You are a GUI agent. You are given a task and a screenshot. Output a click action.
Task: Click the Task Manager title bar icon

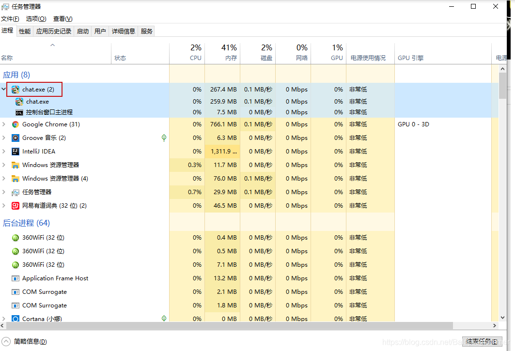click(x=5, y=7)
